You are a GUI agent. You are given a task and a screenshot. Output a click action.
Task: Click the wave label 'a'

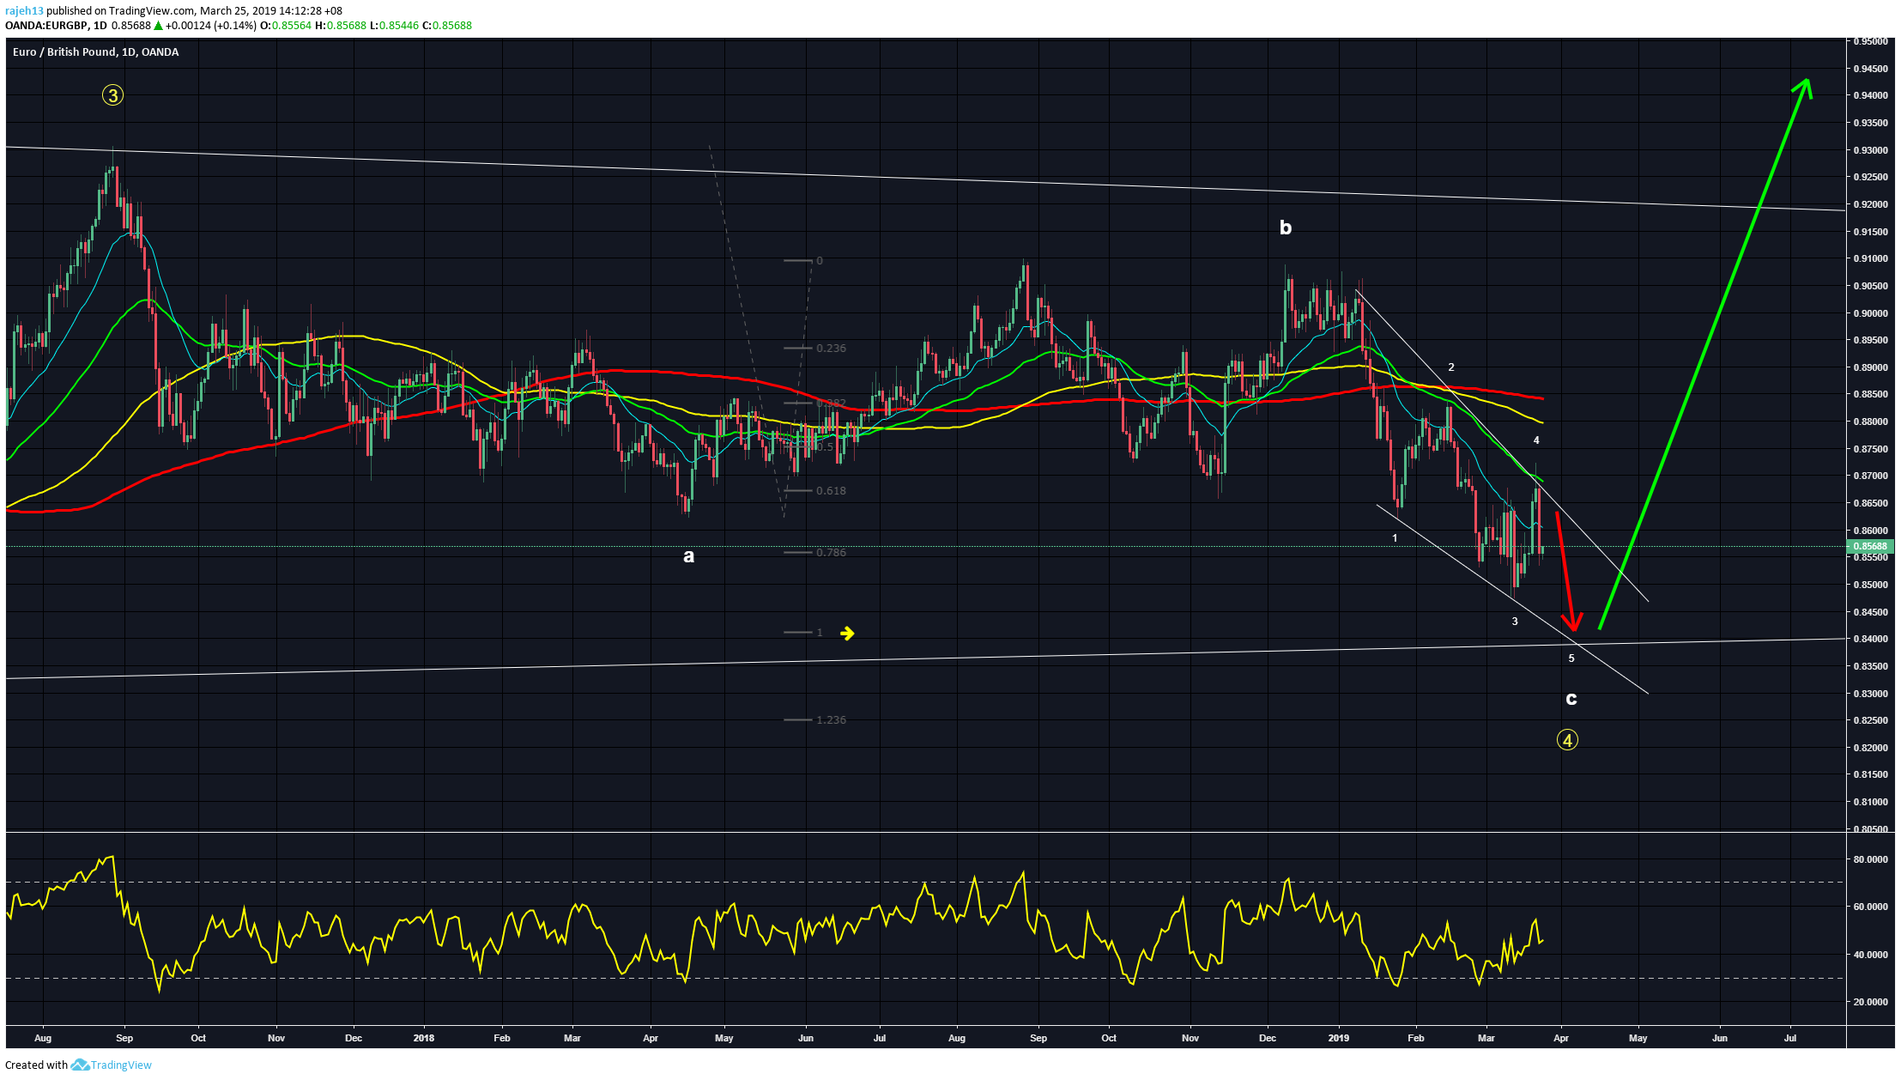688,556
